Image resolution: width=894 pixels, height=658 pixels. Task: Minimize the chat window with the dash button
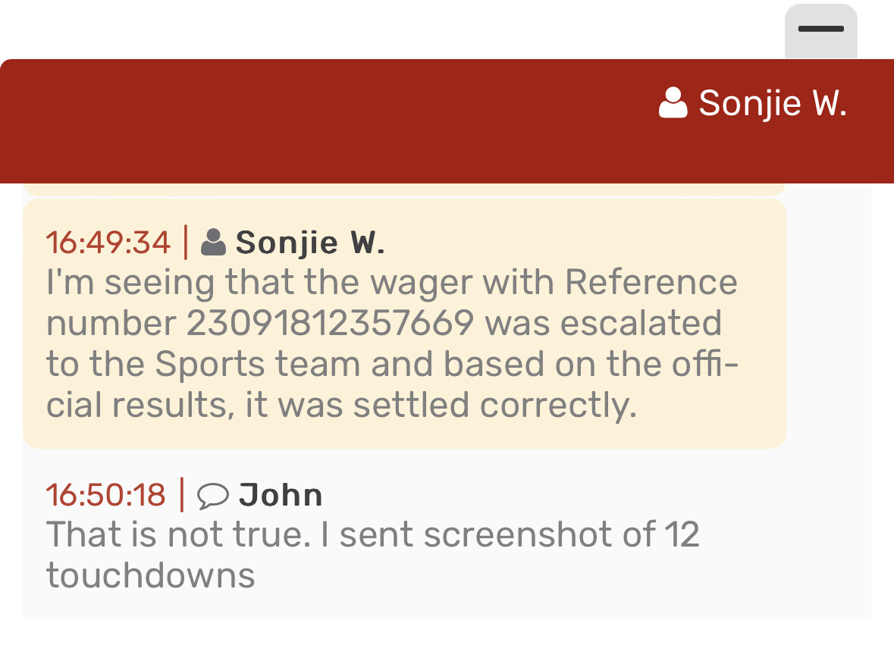point(820,30)
